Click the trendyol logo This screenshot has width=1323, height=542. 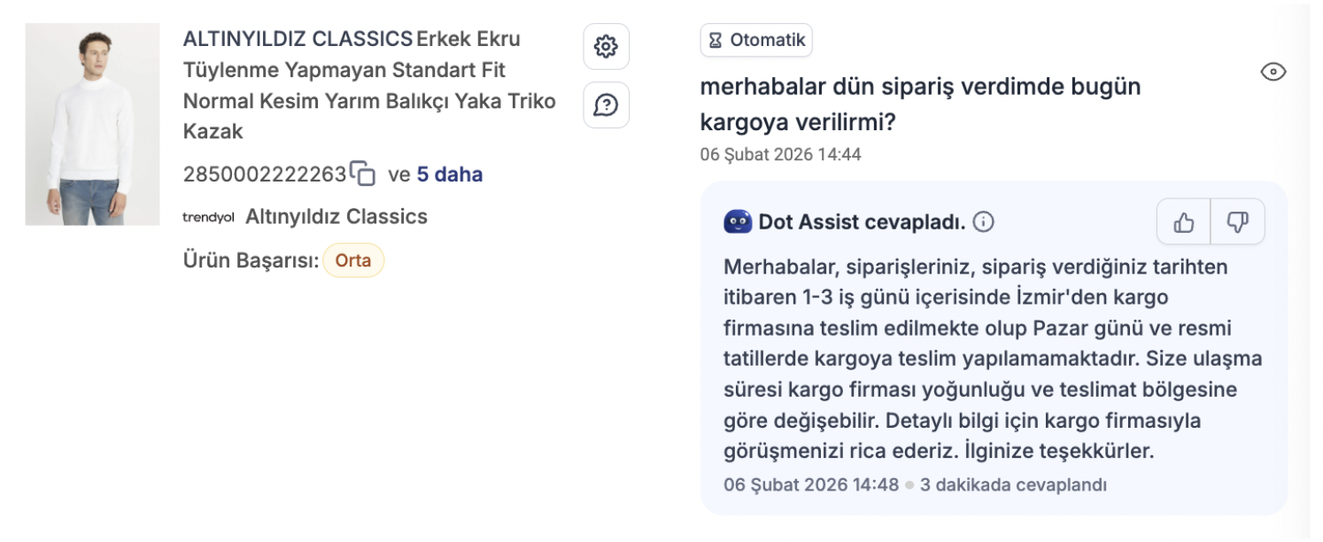208,217
